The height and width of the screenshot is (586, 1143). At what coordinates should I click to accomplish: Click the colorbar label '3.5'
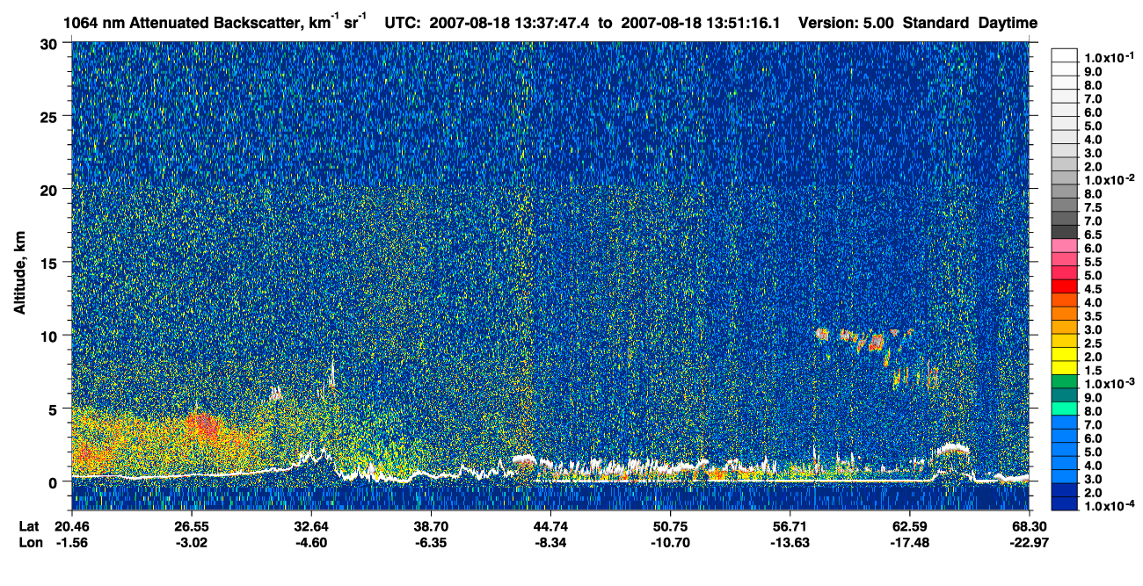point(1092,315)
